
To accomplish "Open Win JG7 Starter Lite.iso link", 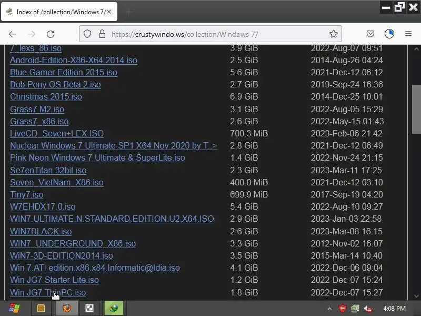I will pyautogui.click(x=55, y=280).
